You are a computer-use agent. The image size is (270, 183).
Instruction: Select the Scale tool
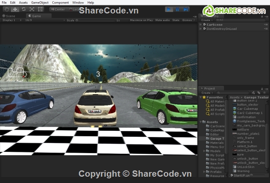click(32, 9)
